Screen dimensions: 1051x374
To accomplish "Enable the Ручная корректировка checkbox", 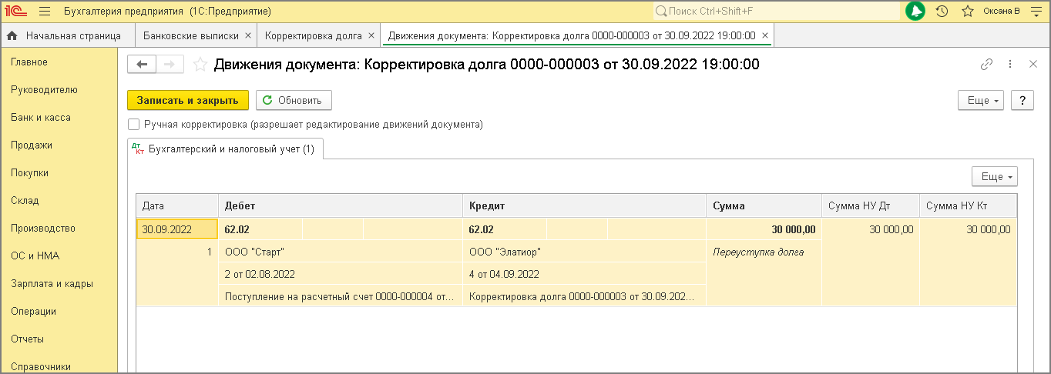I will pos(134,124).
